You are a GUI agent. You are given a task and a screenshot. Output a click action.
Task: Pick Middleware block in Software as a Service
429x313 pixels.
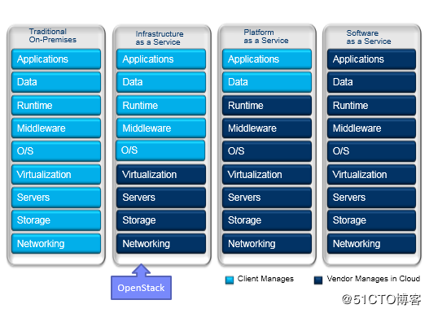coord(371,128)
